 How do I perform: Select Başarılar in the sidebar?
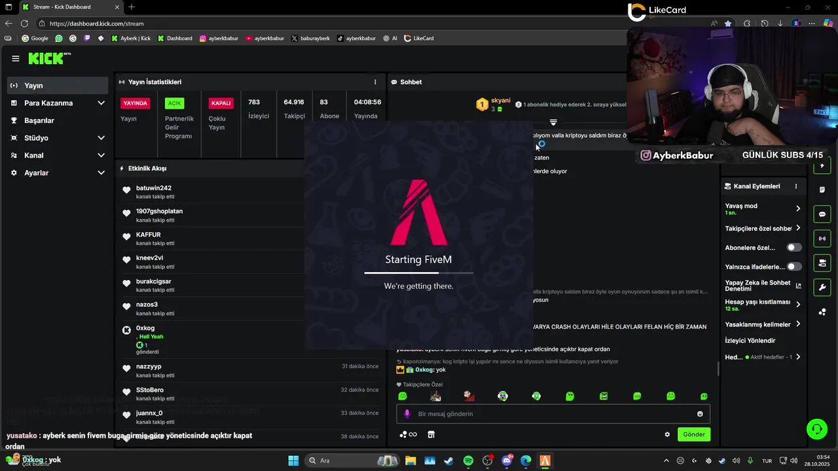58,120
